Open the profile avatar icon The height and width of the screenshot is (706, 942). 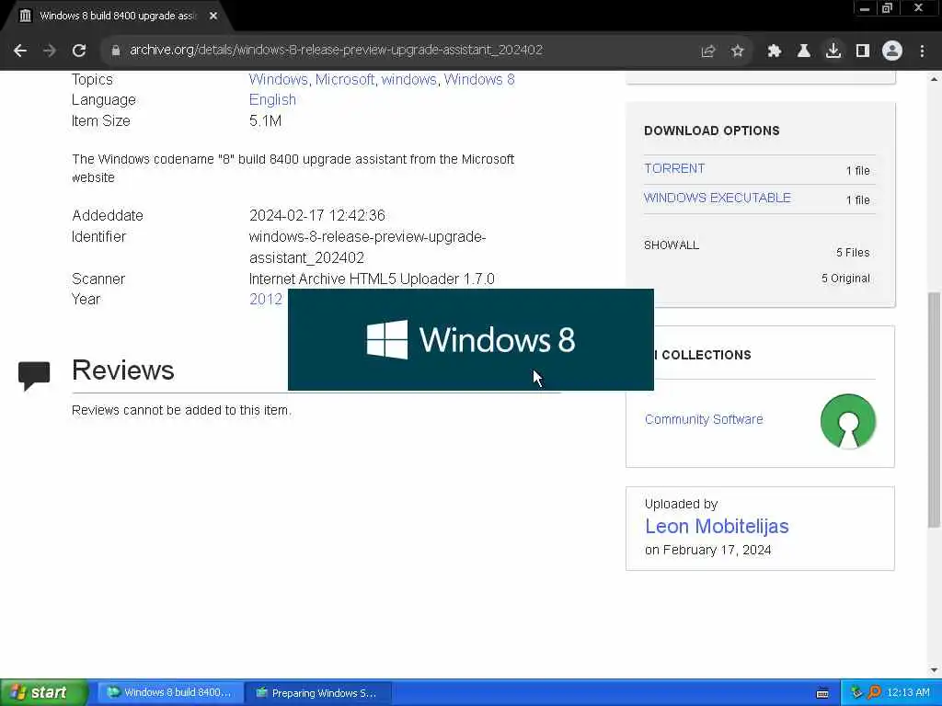coord(892,51)
